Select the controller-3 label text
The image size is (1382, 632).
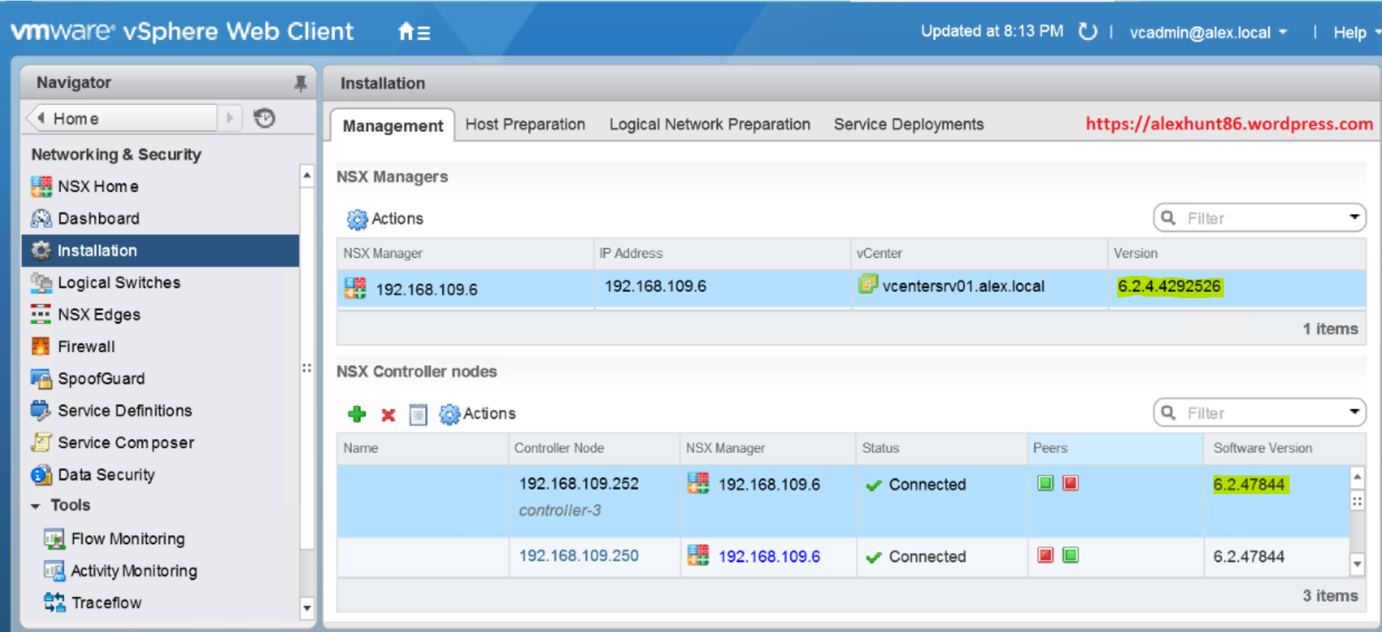[560, 511]
